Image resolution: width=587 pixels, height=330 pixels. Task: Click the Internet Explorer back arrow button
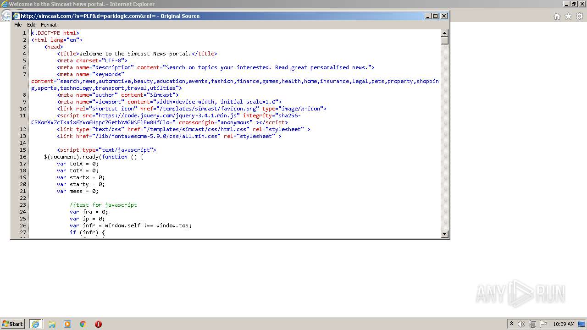click(6, 15)
